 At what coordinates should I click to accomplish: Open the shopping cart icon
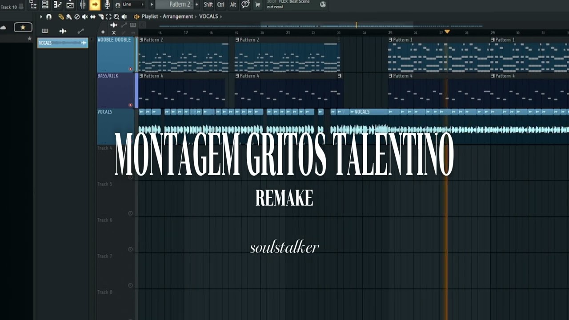coord(257,4)
